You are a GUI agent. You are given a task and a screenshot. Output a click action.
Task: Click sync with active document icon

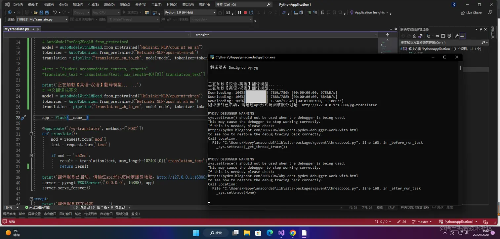pos(437,36)
